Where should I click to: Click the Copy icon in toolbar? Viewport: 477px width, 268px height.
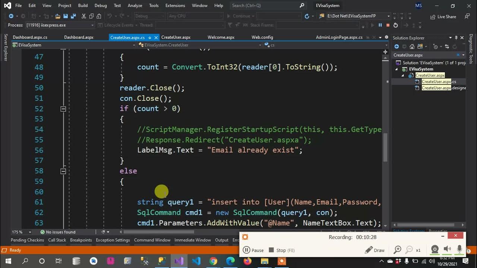pos(92,16)
